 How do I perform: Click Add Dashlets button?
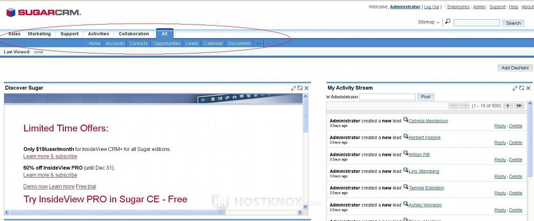pyautogui.click(x=515, y=67)
